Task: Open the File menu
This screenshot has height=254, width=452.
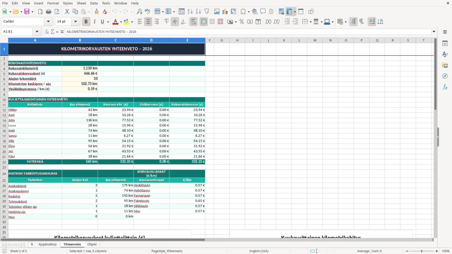Action: (5, 3)
